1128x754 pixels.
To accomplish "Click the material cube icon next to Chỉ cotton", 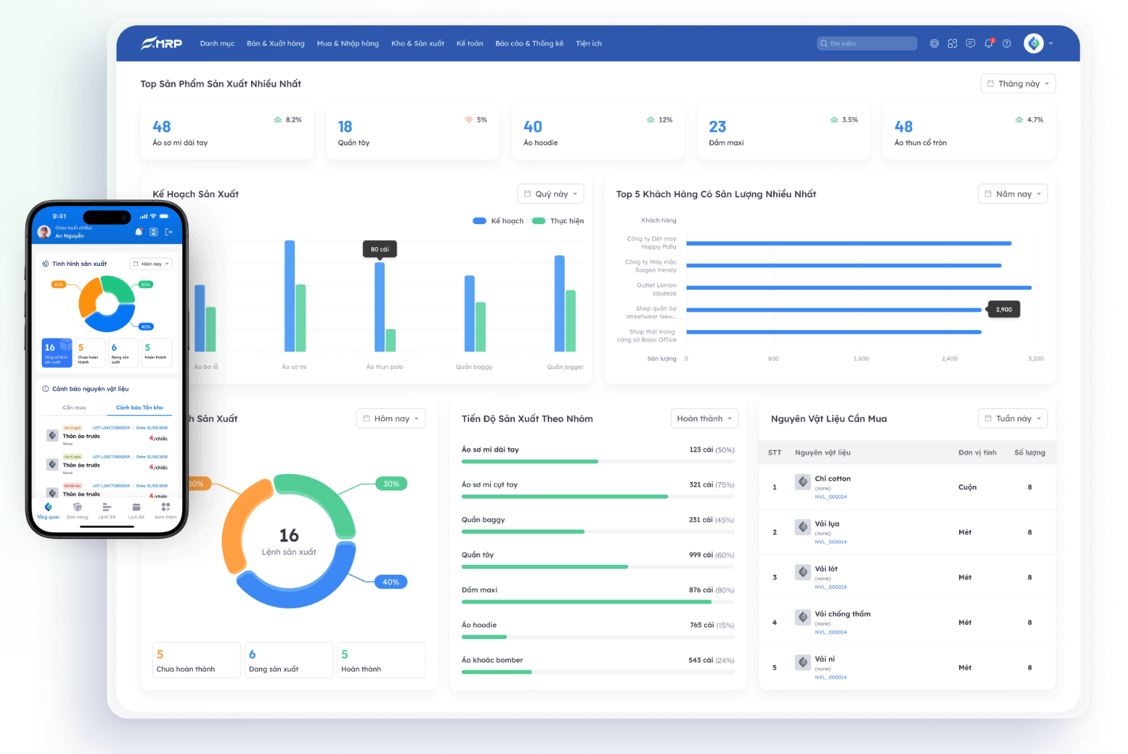I will [803, 482].
